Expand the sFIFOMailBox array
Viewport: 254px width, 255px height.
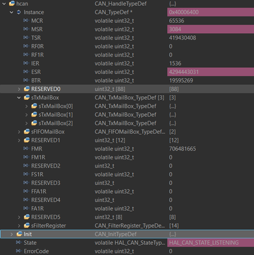pyautogui.click(x=19, y=132)
